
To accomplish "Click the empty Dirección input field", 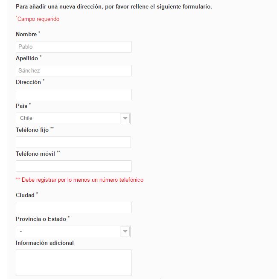I will tap(73, 94).
